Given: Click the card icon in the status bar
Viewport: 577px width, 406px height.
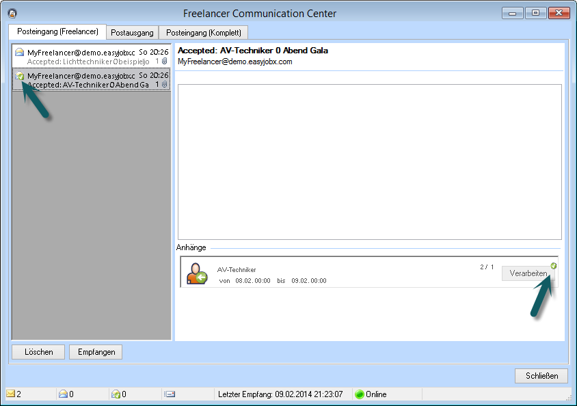Looking at the screenshot, I should pos(170,394).
